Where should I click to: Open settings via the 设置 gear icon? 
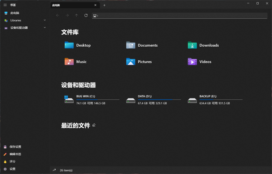(5, 169)
